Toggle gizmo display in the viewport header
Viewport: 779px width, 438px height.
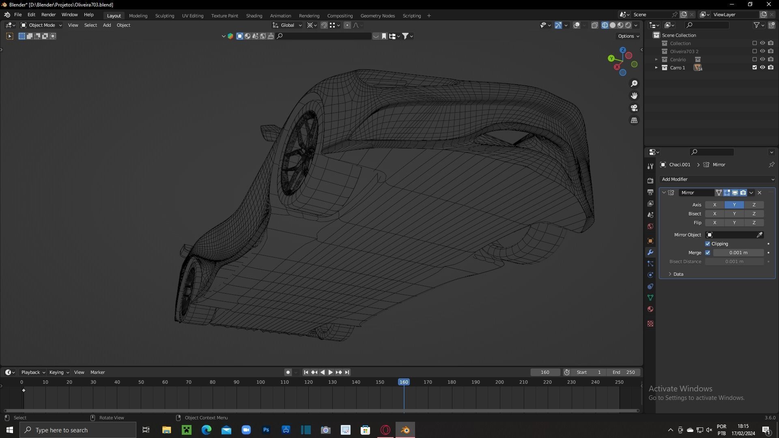[x=558, y=25]
